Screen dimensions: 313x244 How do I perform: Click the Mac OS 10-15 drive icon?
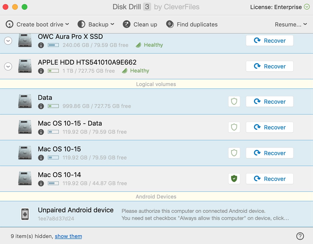[25, 153]
